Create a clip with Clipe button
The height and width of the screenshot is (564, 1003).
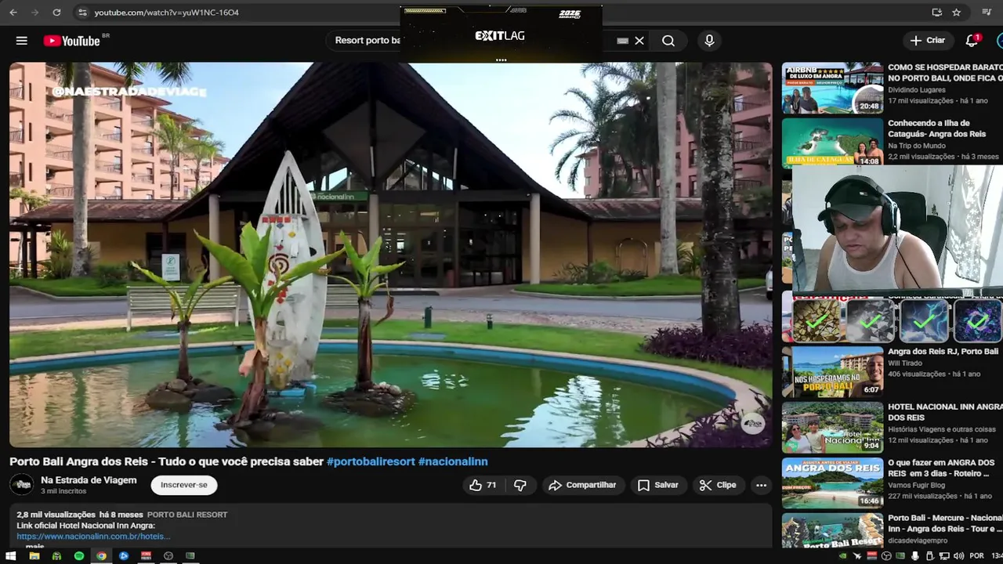click(718, 485)
